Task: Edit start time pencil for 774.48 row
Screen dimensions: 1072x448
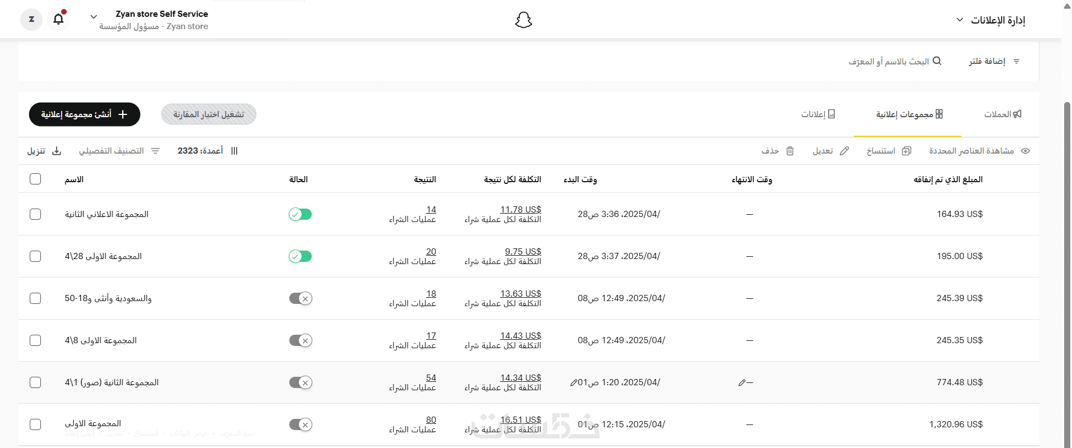Action: pyautogui.click(x=574, y=383)
